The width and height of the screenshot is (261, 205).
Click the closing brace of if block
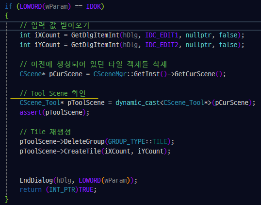(x=7, y=199)
